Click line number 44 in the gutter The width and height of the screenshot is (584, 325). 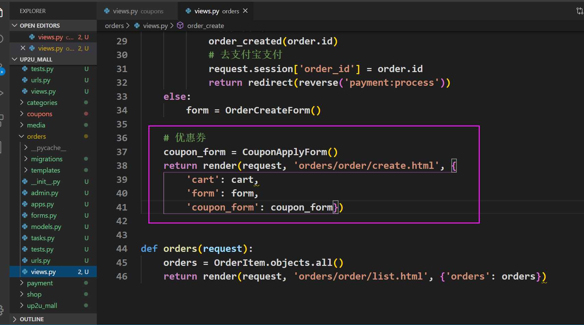(122, 249)
